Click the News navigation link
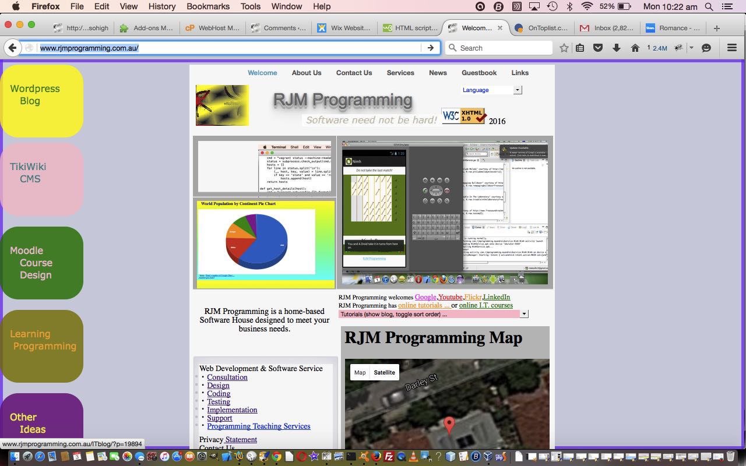 (438, 73)
